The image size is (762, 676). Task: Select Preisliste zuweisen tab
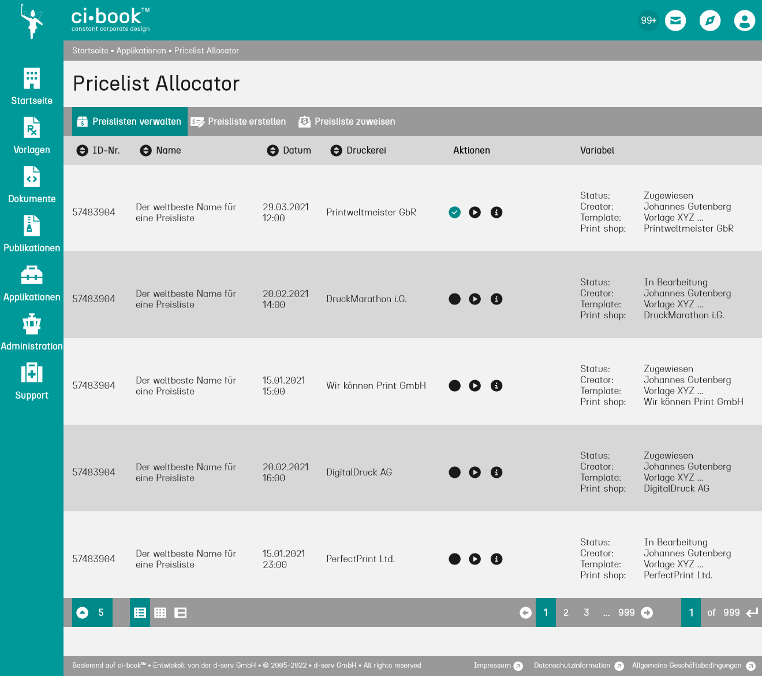[x=347, y=121]
